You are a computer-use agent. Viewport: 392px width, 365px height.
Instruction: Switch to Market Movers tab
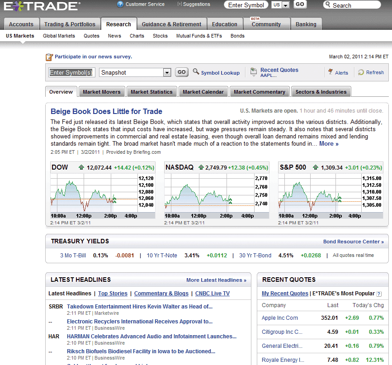click(x=102, y=92)
